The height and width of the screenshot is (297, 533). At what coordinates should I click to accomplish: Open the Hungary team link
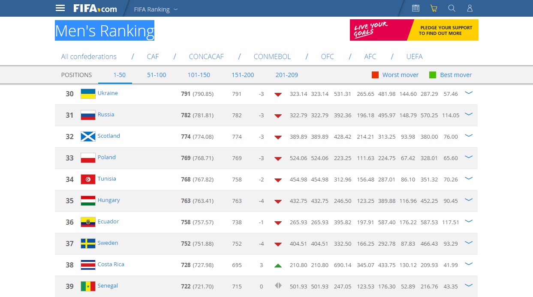[x=108, y=200]
